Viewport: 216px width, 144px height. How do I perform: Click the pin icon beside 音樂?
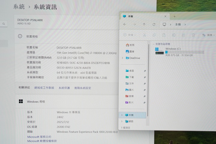point(145,96)
